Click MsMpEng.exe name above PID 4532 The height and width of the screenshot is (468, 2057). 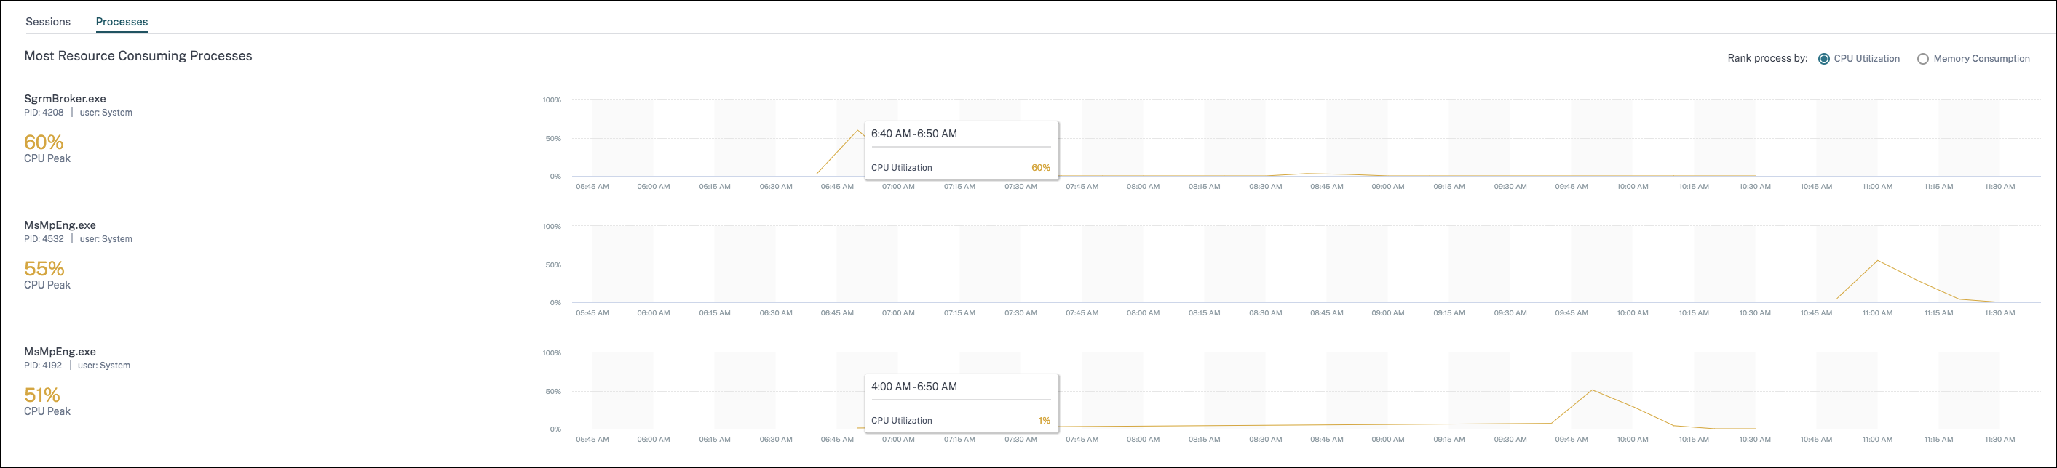(x=60, y=225)
